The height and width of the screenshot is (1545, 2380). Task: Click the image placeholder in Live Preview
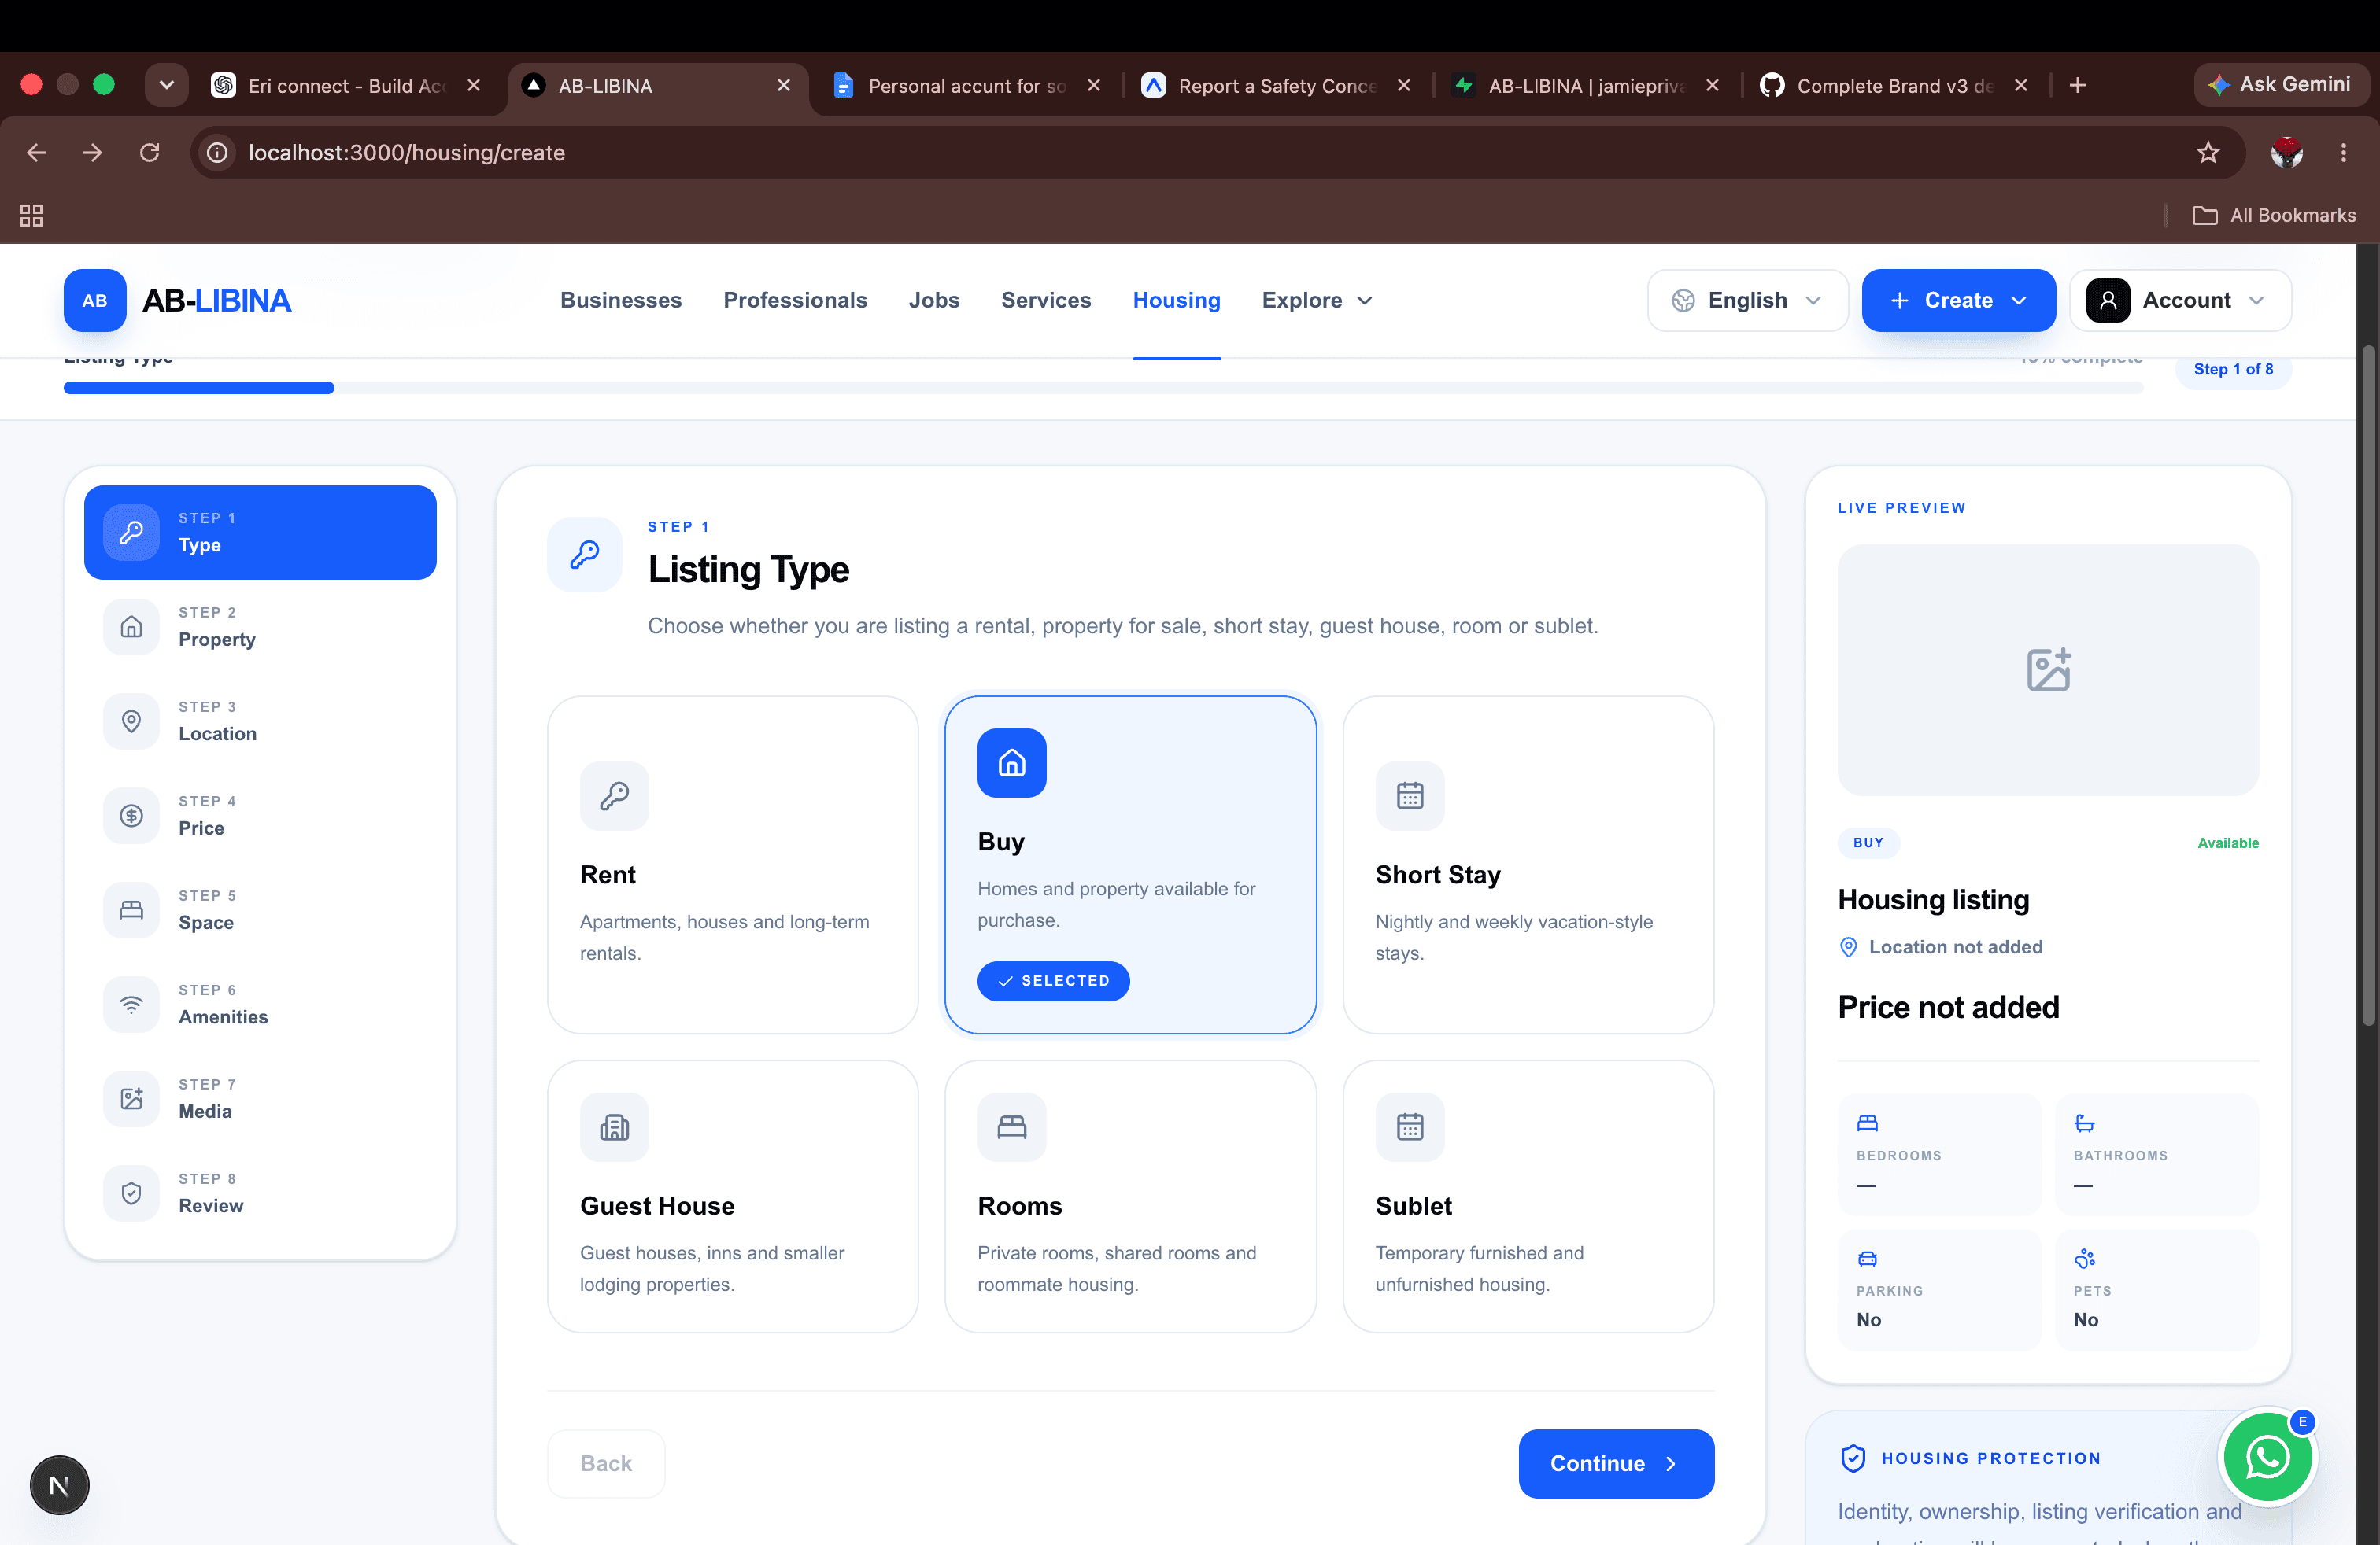click(x=2048, y=669)
